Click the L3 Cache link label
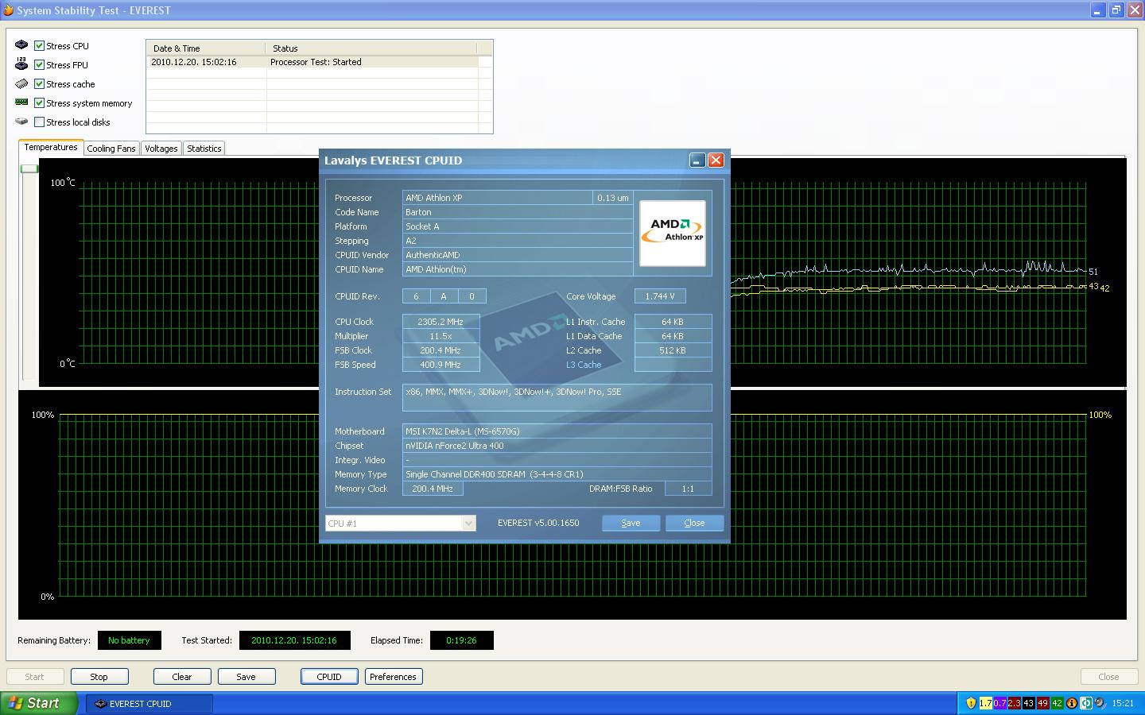 584,365
